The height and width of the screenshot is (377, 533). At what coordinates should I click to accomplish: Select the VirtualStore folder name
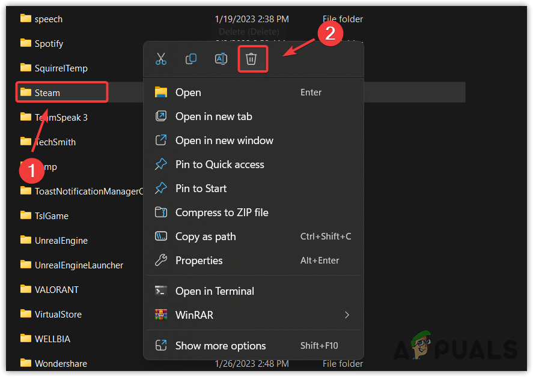click(x=58, y=315)
